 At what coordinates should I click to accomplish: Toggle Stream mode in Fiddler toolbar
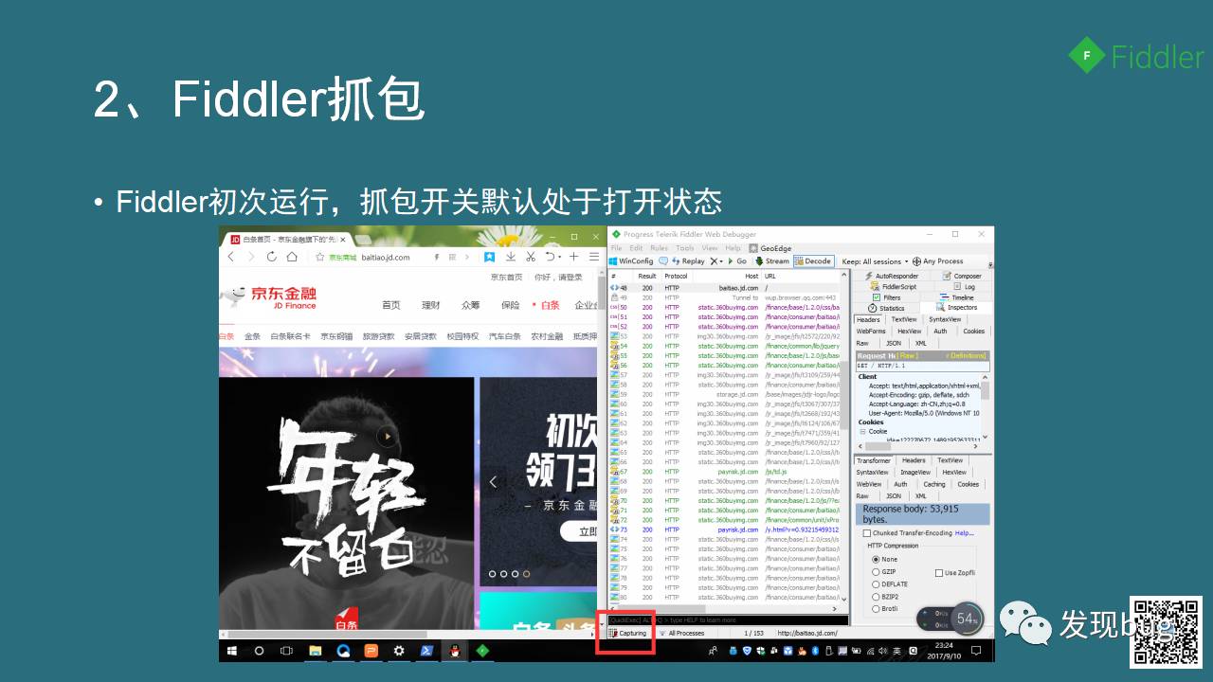[x=771, y=260]
